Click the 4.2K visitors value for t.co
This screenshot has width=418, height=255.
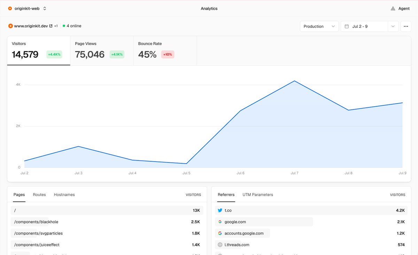click(401, 210)
